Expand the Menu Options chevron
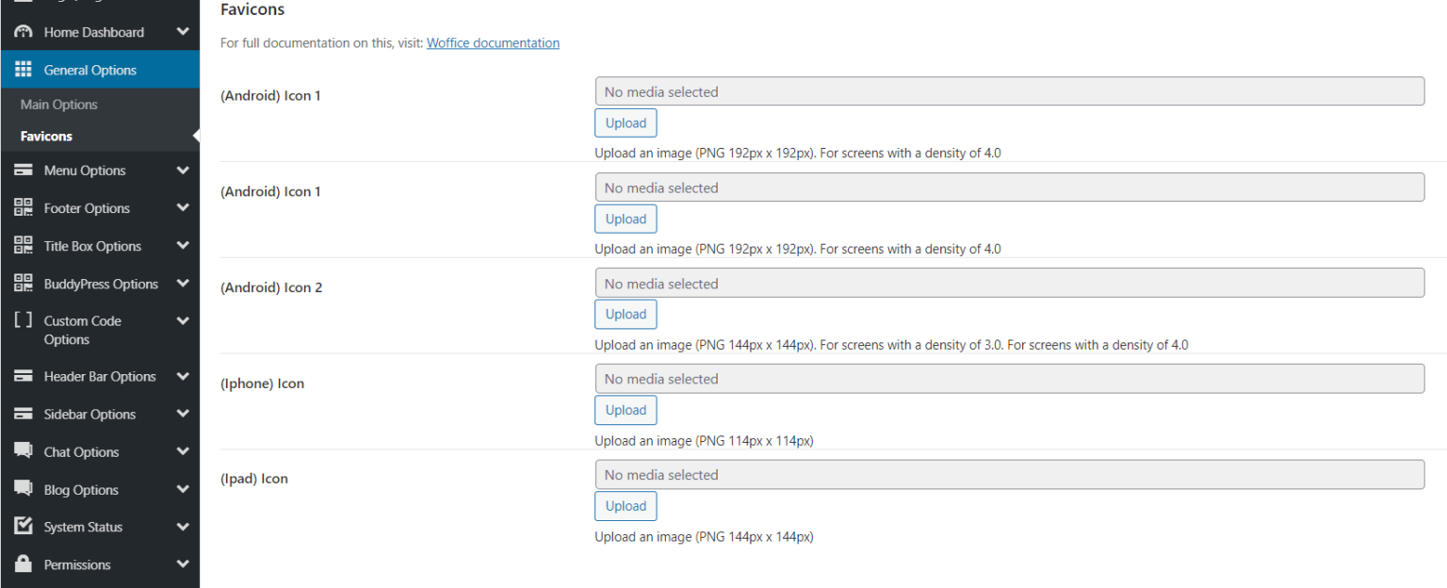Image resolution: width=1447 pixels, height=588 pixels. (183, 171)
